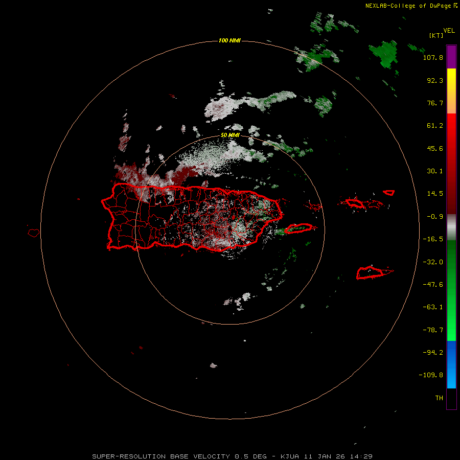Viewport: 460px width, 460px height.
Task: Click the -78.7 velocity scale value
Action: [433, 330]
